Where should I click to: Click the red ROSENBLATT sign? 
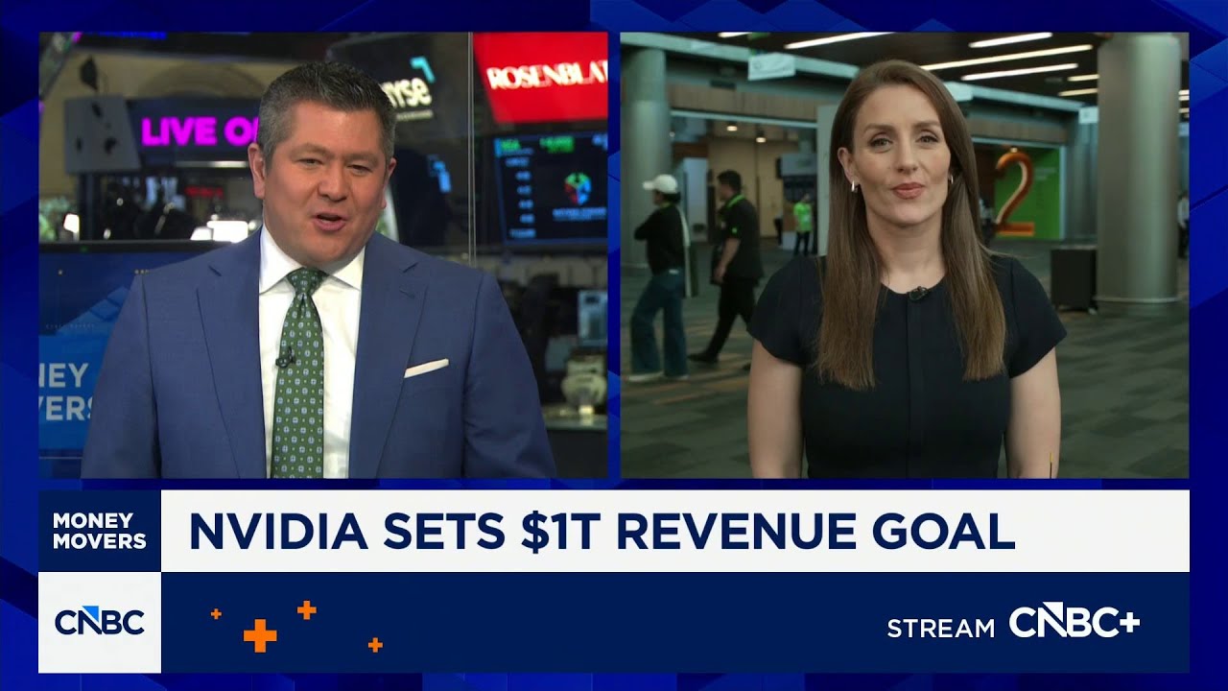click(540, 77)
